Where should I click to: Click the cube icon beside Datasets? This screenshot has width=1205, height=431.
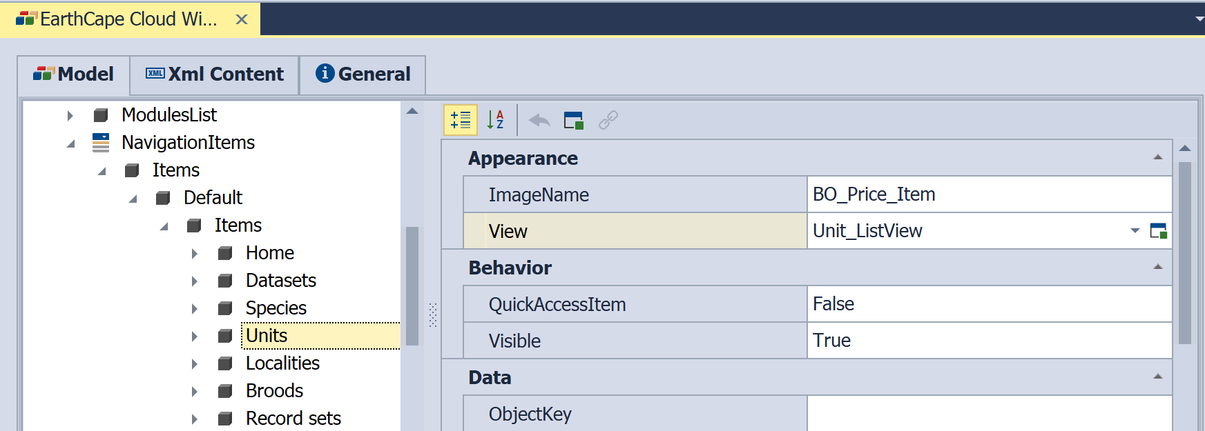tap(225, 281)
